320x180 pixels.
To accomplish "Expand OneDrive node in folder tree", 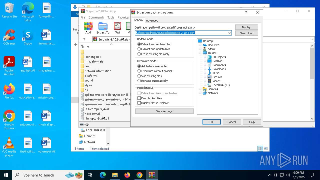I will click(200, 45).
